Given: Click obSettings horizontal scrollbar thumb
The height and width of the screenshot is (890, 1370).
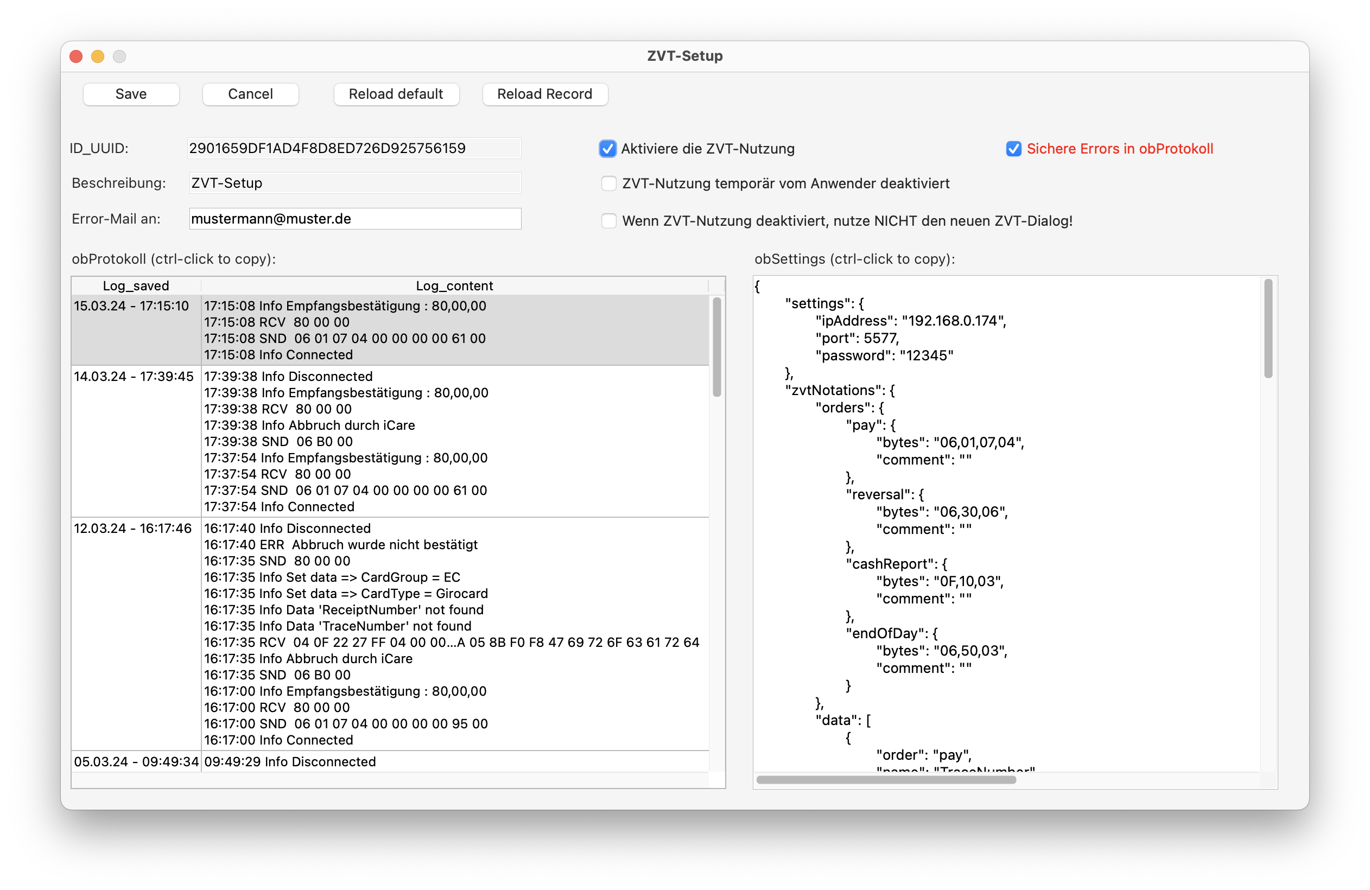Looking at the screenshot, I should point(885,779).
